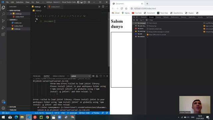Click the Chrome back arrow
The width and height of the screenshot is (213, 120).
(113, 8)
